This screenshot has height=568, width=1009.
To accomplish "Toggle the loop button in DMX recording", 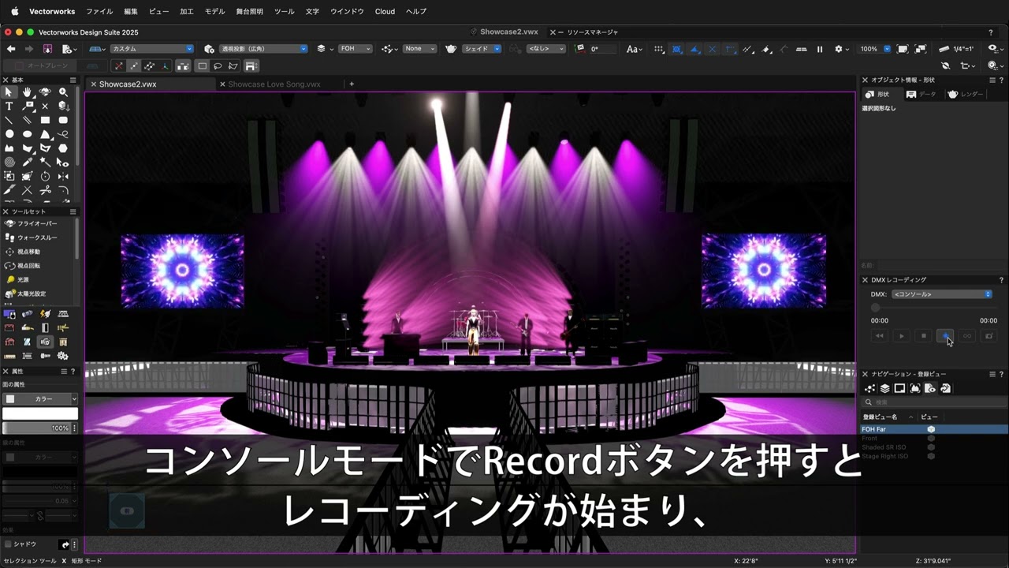I will pyautogui.click(x=967, y=335).
